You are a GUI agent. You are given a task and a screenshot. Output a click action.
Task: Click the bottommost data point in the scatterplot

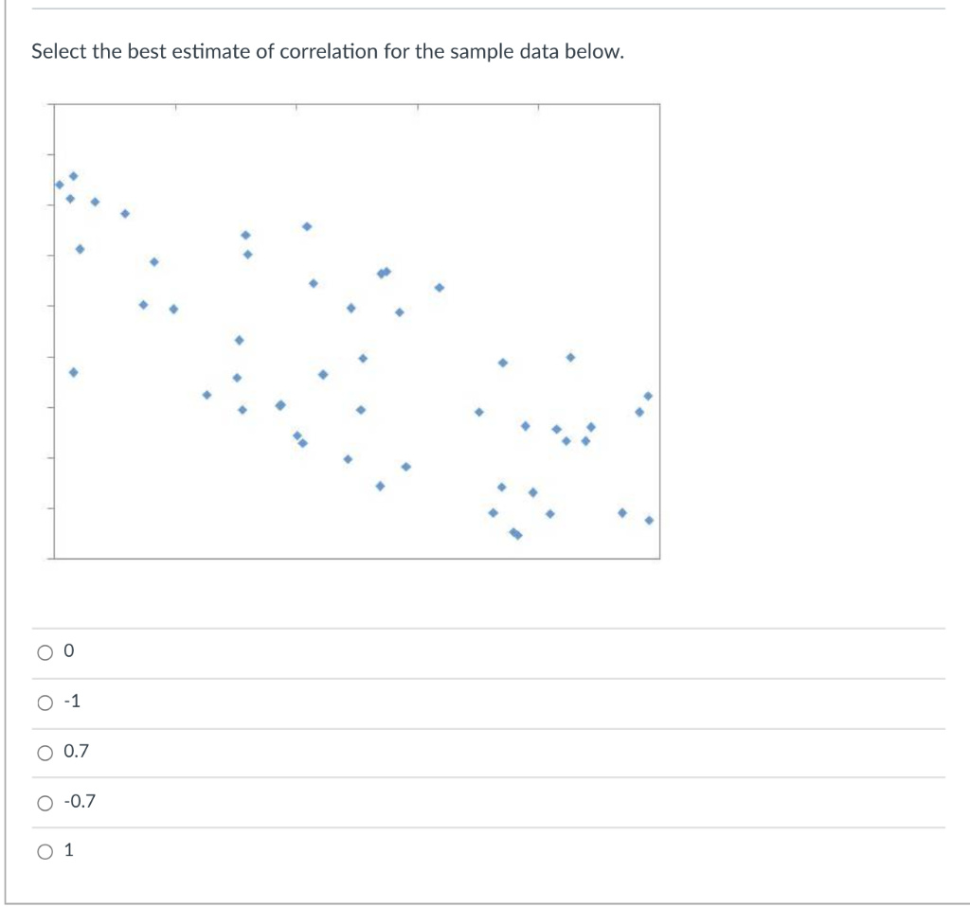click(516, 535)
